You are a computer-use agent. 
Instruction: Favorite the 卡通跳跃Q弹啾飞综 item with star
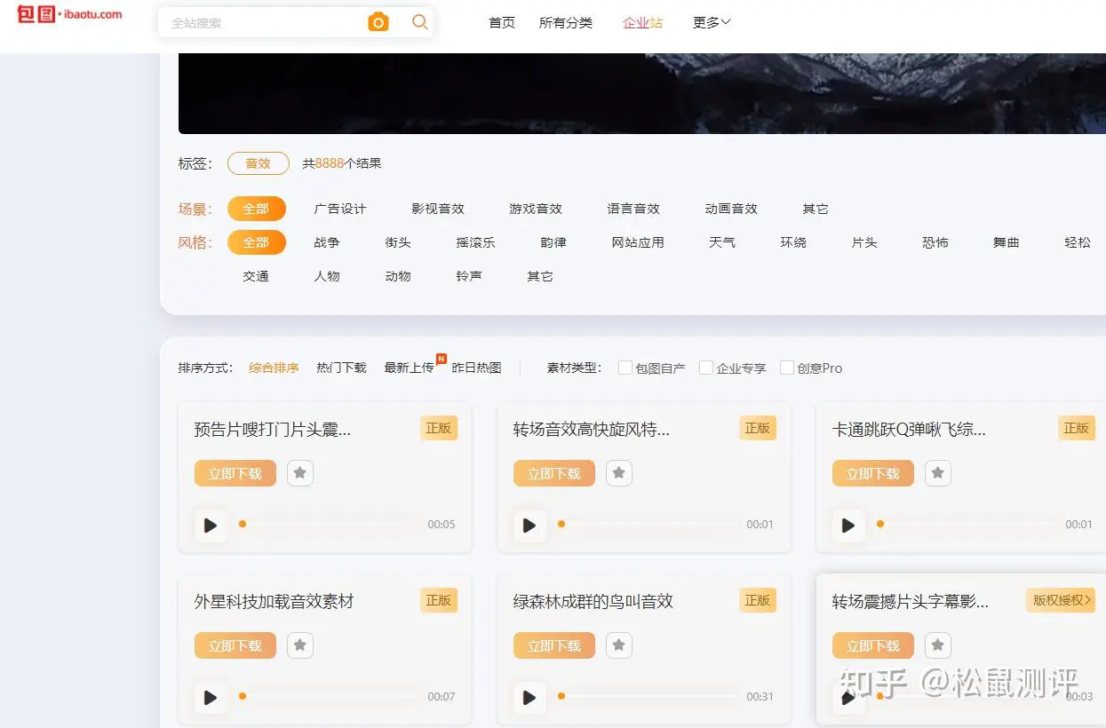(938, 473)
